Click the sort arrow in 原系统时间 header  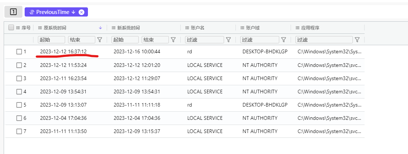click(x=101, y=28)
